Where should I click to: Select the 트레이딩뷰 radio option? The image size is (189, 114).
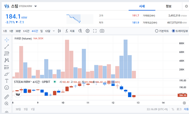[x=180, y=31]
